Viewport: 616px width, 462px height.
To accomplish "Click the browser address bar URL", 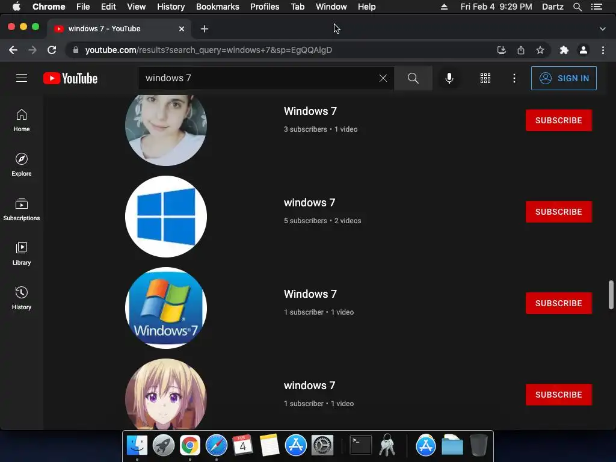I will [208, 50].
